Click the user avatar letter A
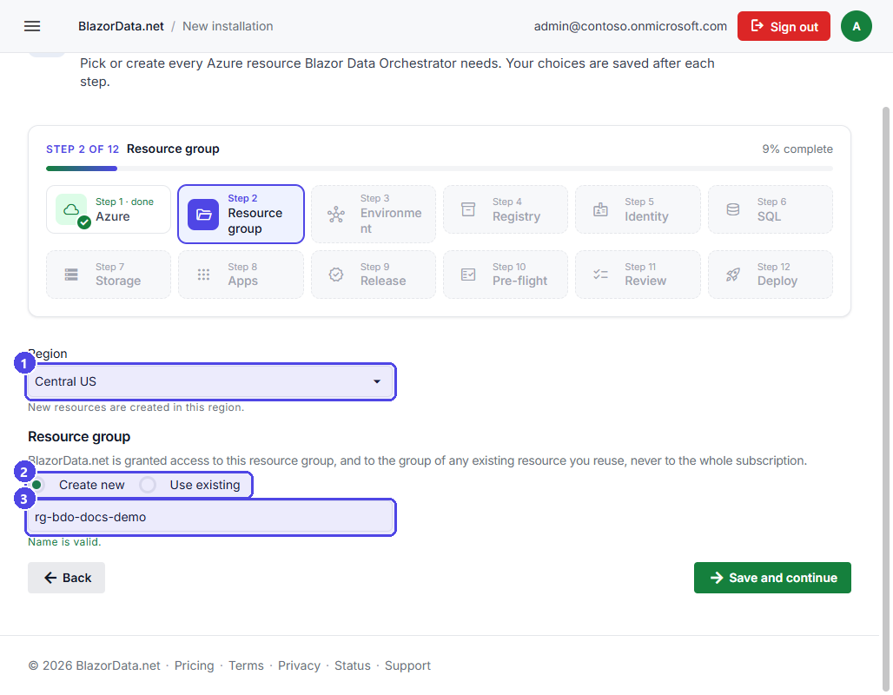 (856, 26)
